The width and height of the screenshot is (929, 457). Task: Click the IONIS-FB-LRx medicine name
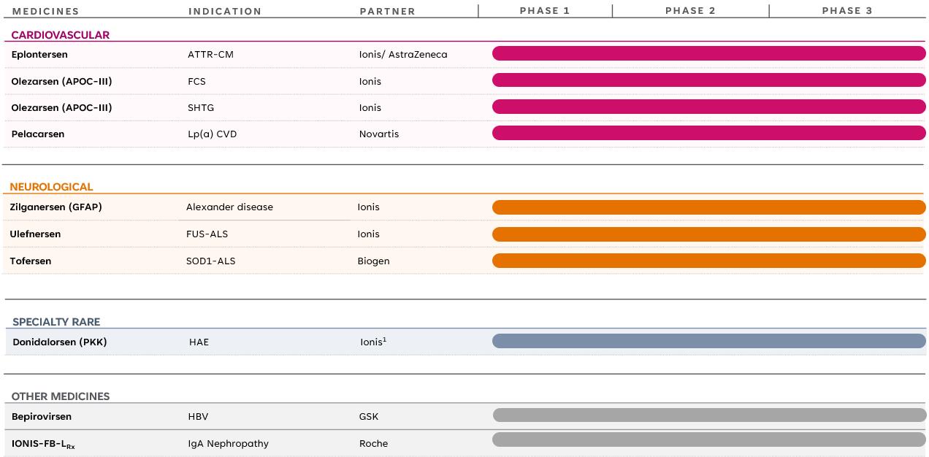click(43, 444)
